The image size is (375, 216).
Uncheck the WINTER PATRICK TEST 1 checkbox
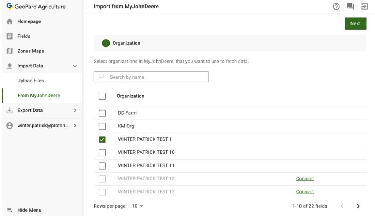[x=102, y=139]
